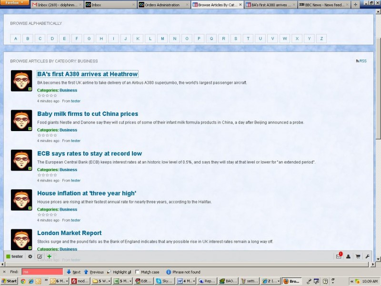The image size is (381, 286).
Task: Click the author avatar of Baby milk firms article
Action: (21, 121)
